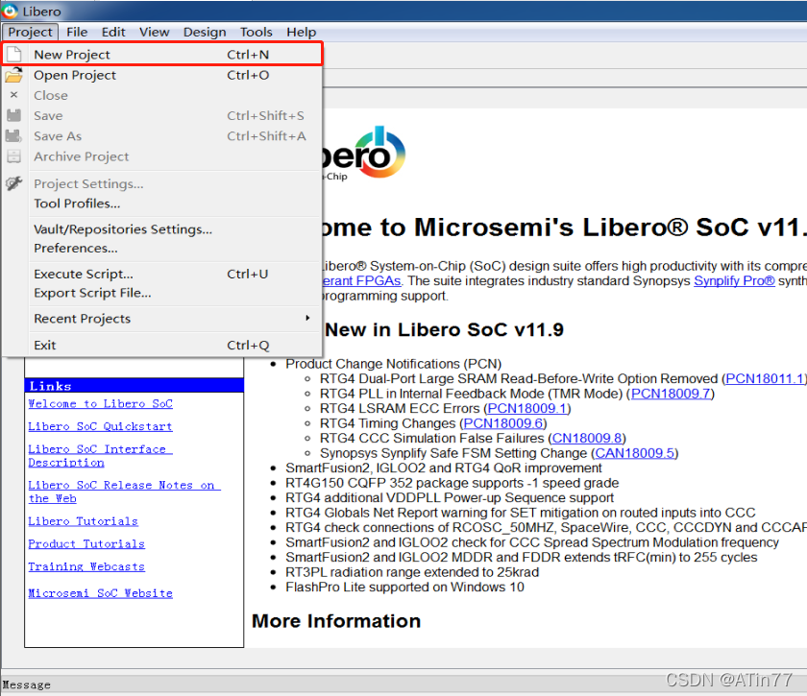This screenshot has height=696, width=807.
Task: Click 'FlashPro Lite supported on Windows 10' text
Action: pyautogui.click(x=404, y=587)
